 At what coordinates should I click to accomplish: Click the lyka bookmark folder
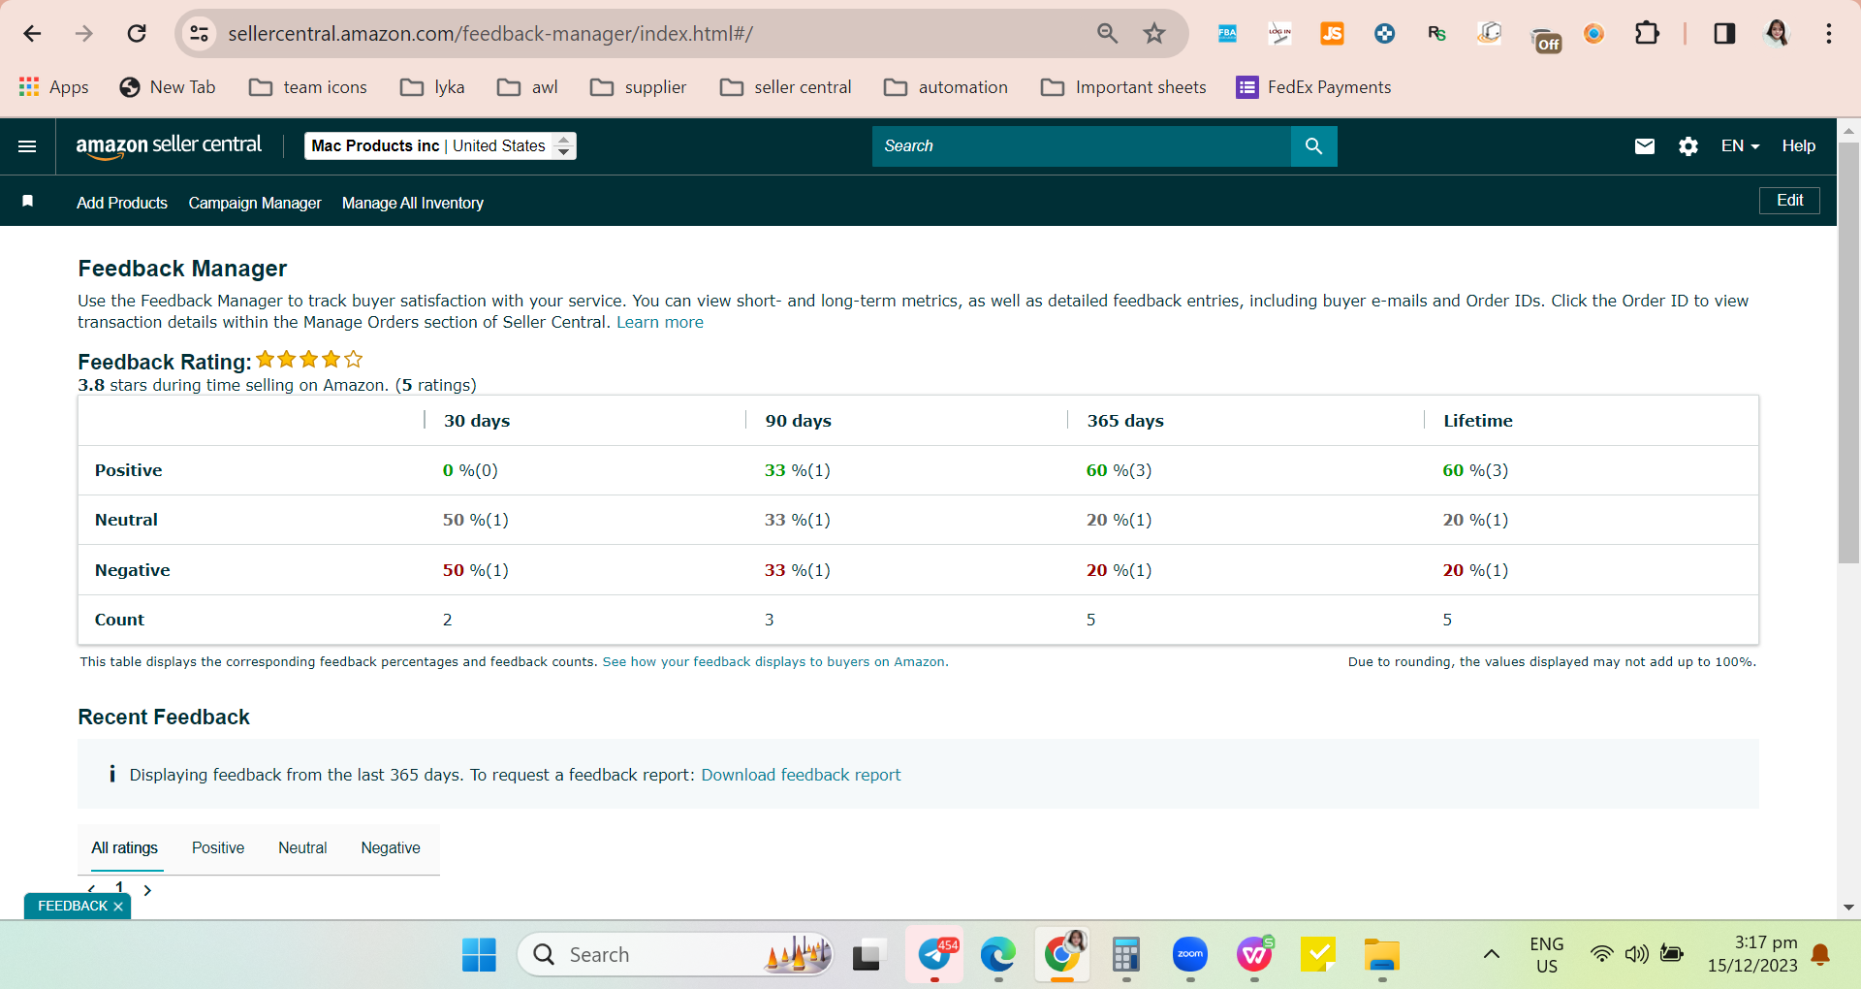click(x=432, y=87)
